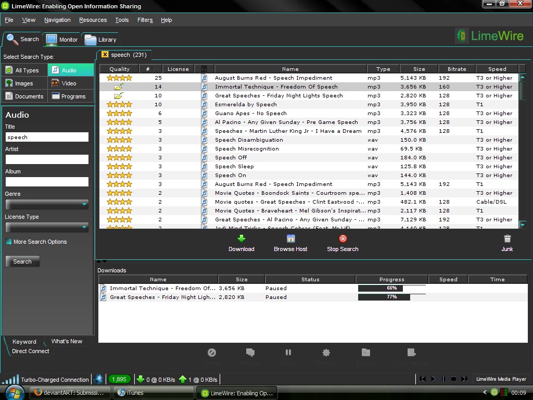Switch to the Monitor tab
533x400 pixels.
62,40
